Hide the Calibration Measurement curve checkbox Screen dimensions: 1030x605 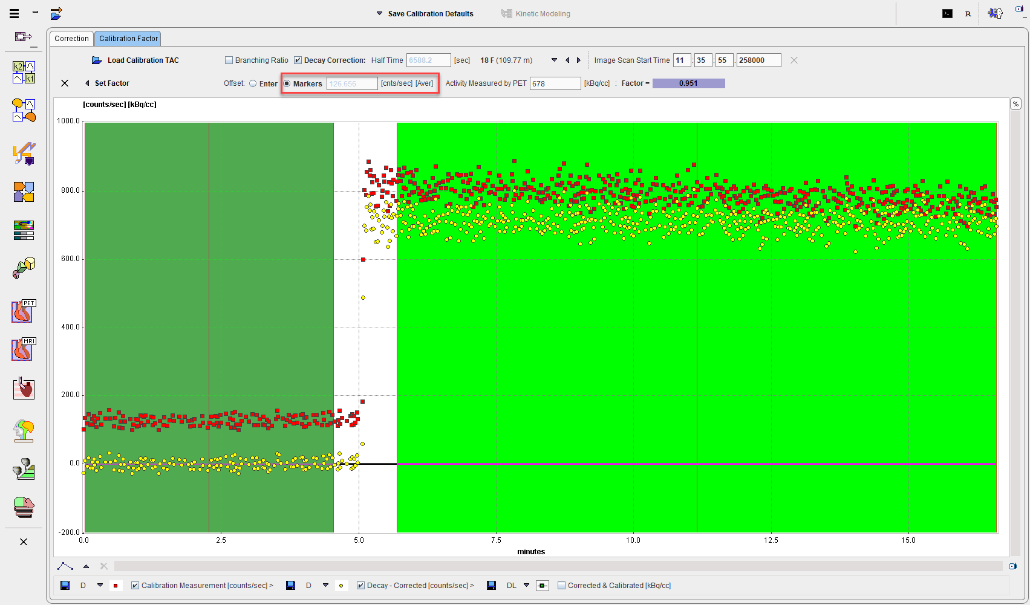click(x=135, y=585)
